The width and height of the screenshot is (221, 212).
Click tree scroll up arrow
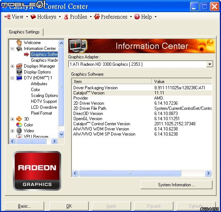point(61,43)
